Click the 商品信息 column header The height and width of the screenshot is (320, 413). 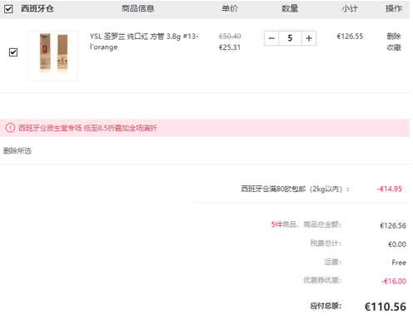[x=138, y=8]
